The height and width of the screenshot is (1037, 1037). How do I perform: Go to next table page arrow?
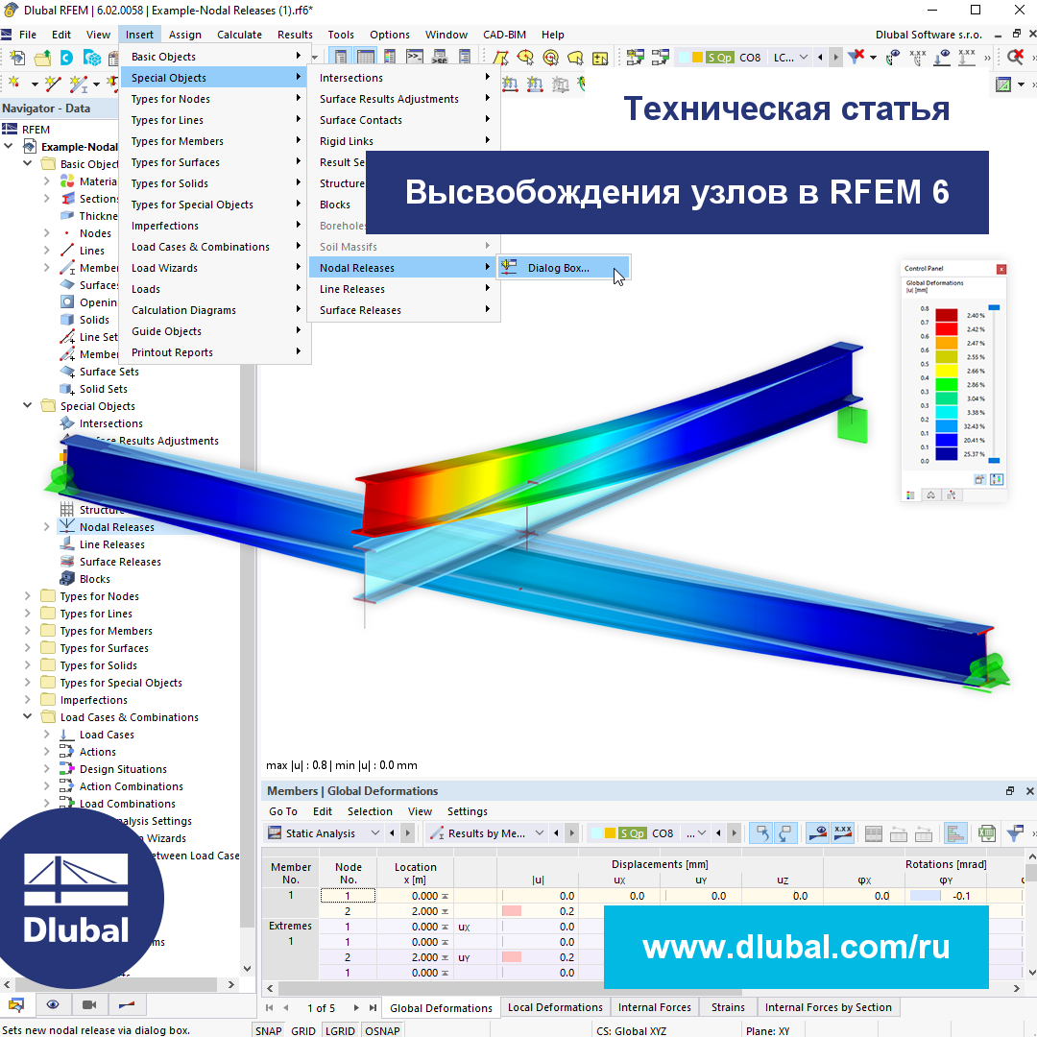tap(356, 1007)
